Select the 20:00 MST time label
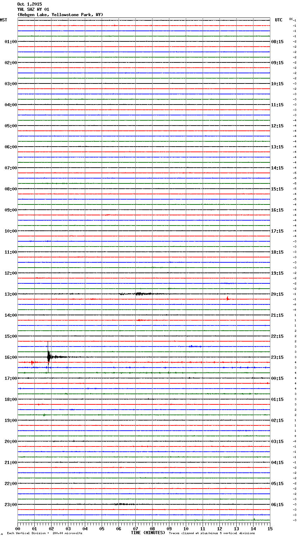Screen dimensions: 298x538 11,442
